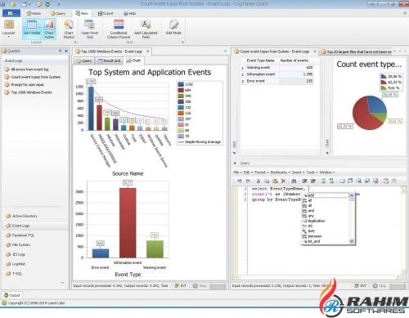The image size is (409, 318).
Task: Open the Output tab at the bottom
Action: (x=12, y=295)
